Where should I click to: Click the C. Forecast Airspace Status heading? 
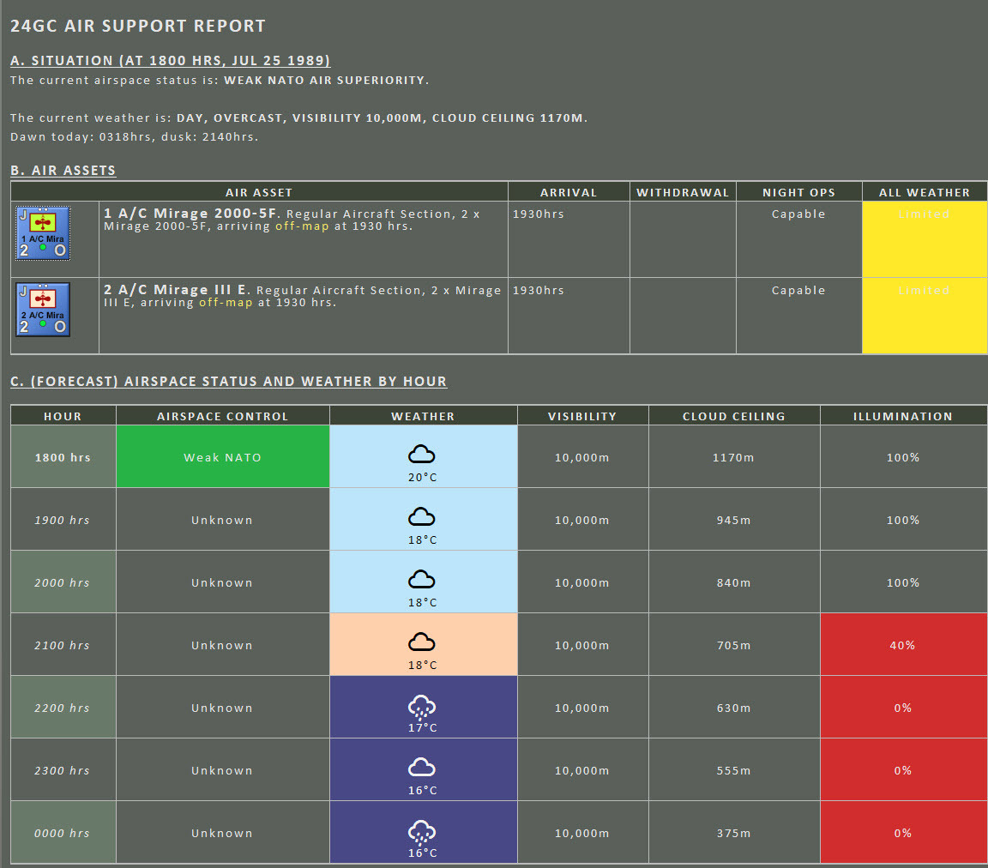[229, 382]
